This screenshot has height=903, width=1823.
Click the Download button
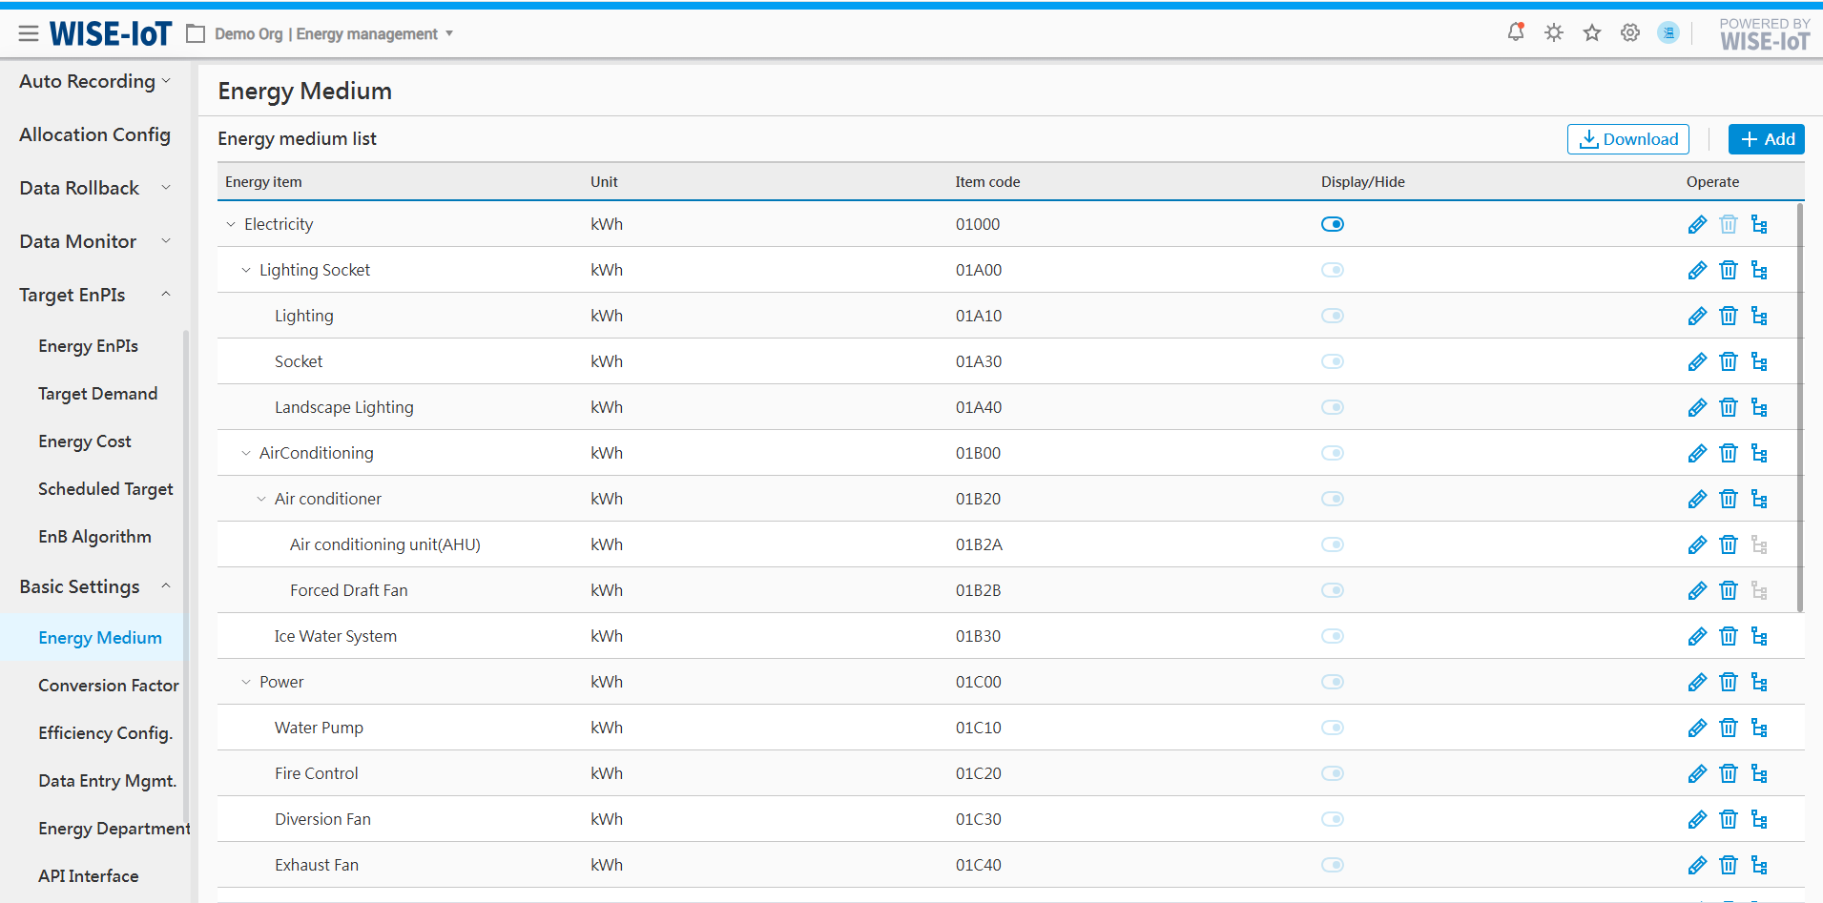(1627, 139)
